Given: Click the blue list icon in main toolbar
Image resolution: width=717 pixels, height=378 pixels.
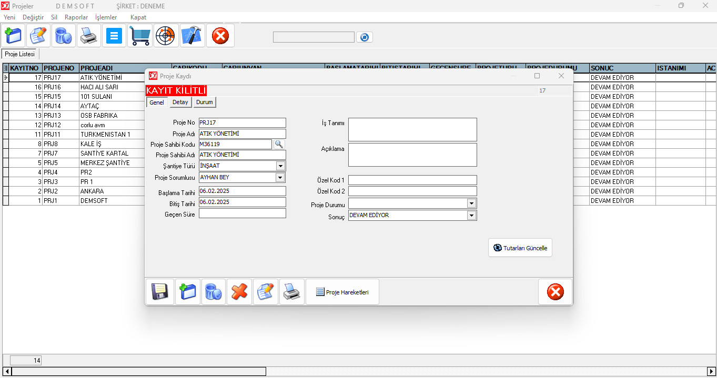Looking at the screenshot, I should click(x=114, y=36).
